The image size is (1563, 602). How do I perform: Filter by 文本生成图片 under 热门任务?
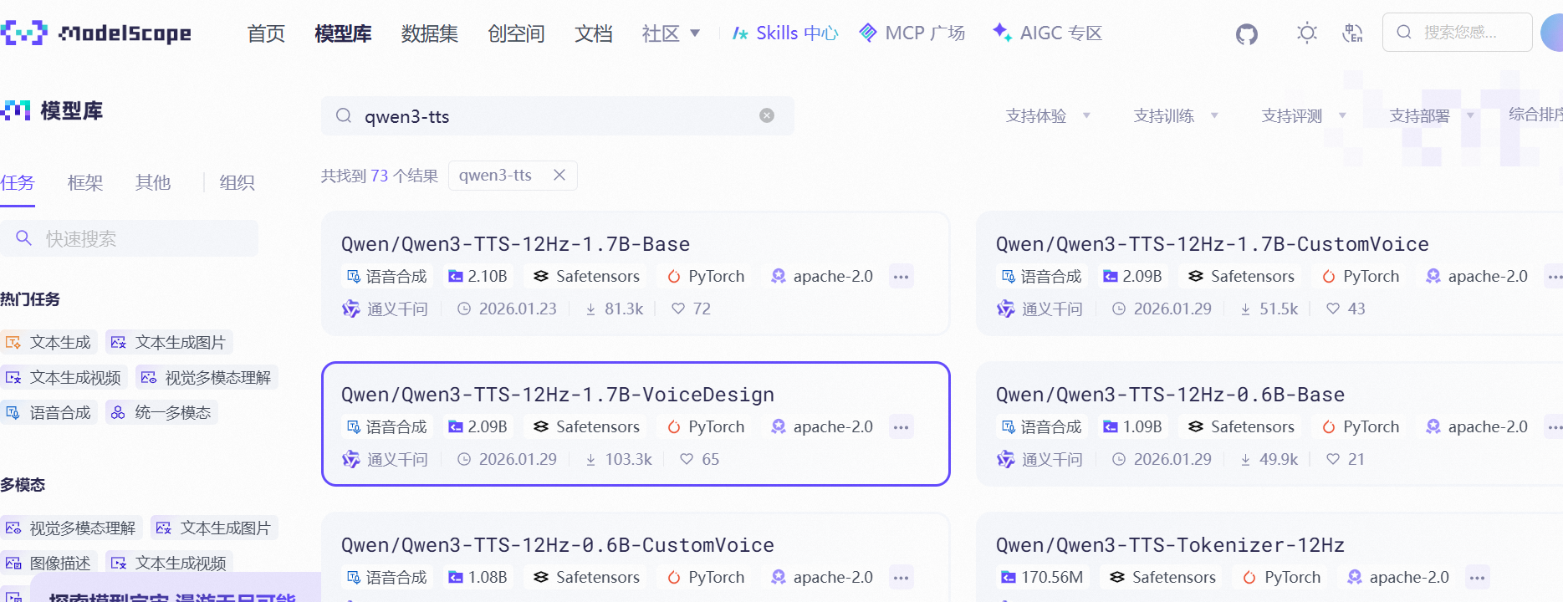(169, 342)
